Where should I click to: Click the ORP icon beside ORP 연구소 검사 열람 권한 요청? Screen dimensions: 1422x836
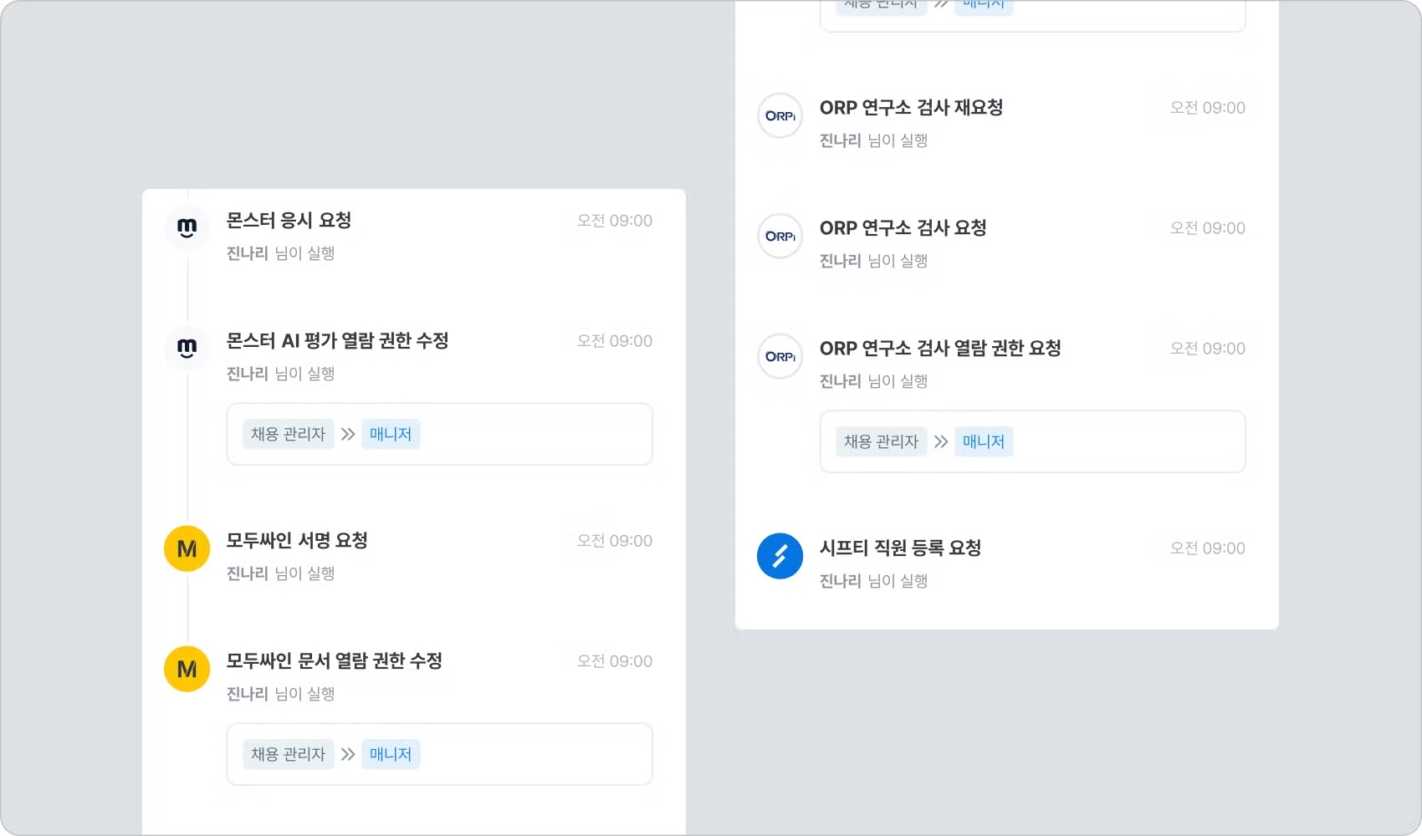780,356
